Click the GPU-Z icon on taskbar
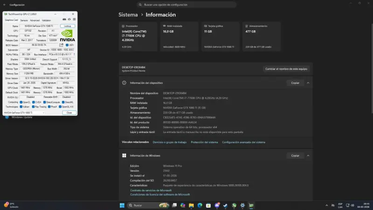373x210 pixels. pos(251,205)
